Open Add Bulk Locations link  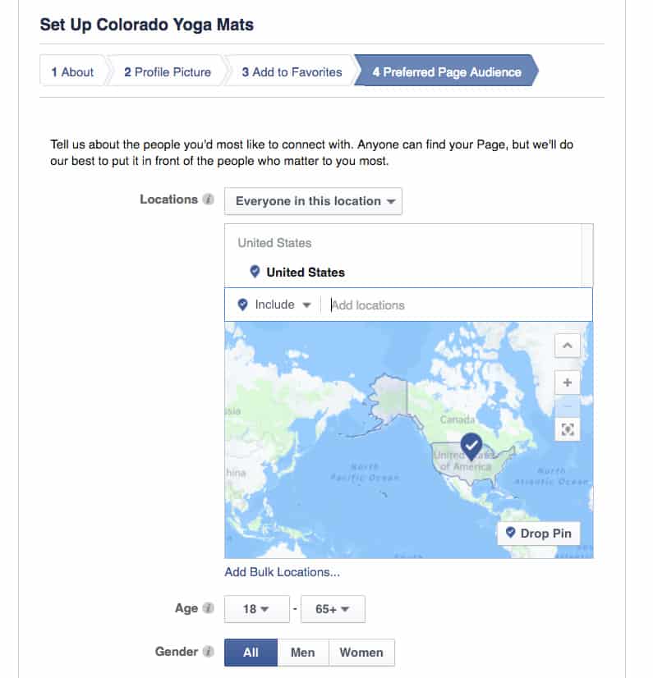click(282, 572)
